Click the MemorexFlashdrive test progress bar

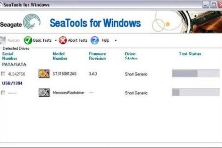click(196, 92)
